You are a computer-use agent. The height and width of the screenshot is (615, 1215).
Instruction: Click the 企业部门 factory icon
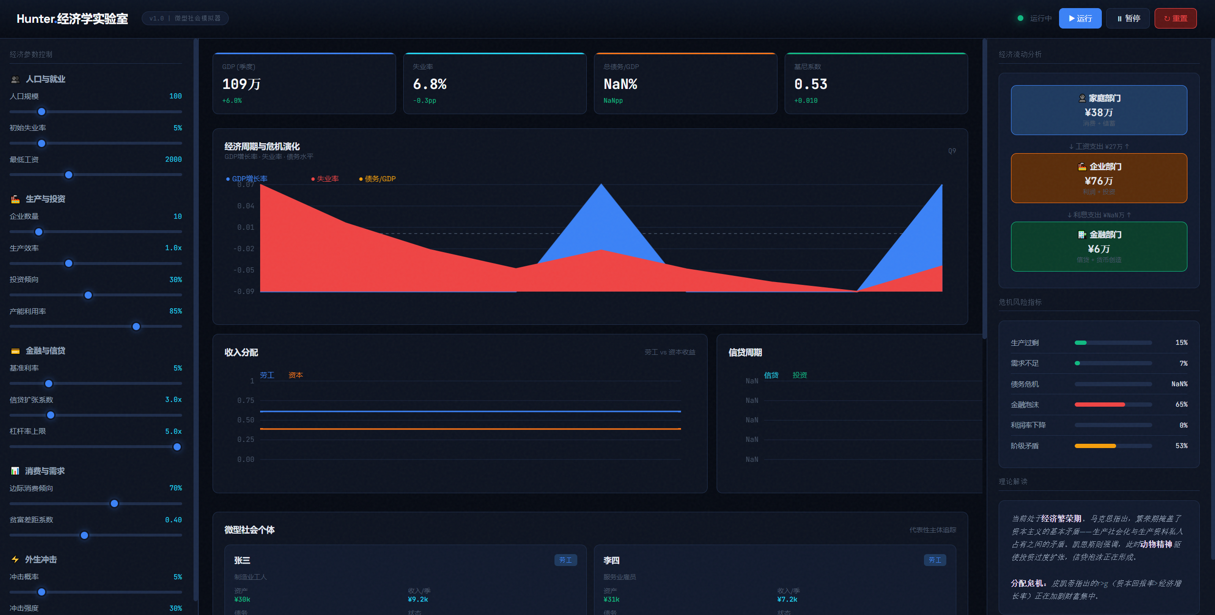click(1082, 166)
